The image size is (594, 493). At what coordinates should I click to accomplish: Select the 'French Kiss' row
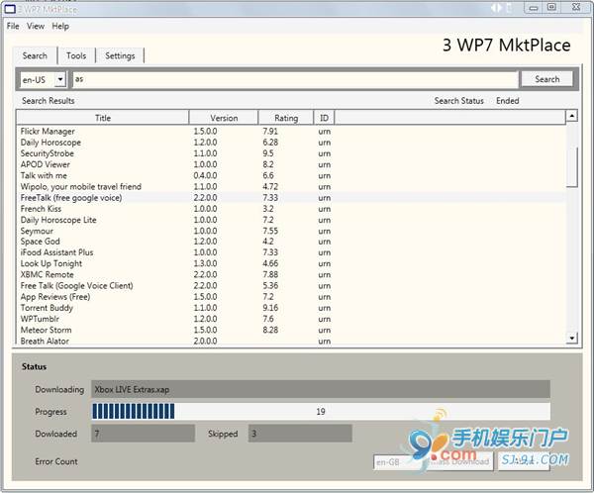tap(291, 209)
